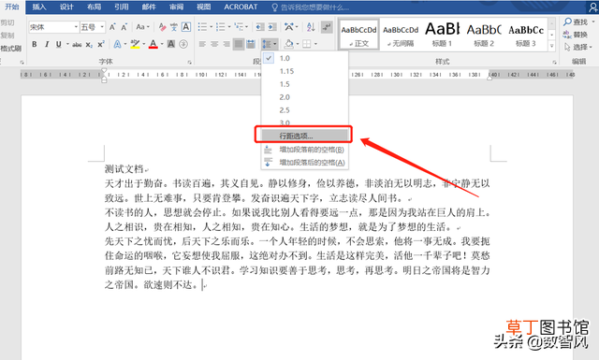Shrink font size button

tap(124, 27)
